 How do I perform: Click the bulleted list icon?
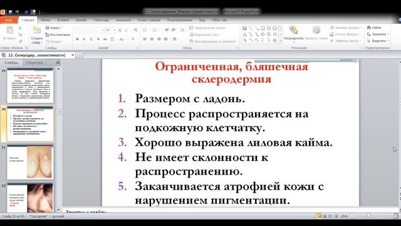click(145, 30)
